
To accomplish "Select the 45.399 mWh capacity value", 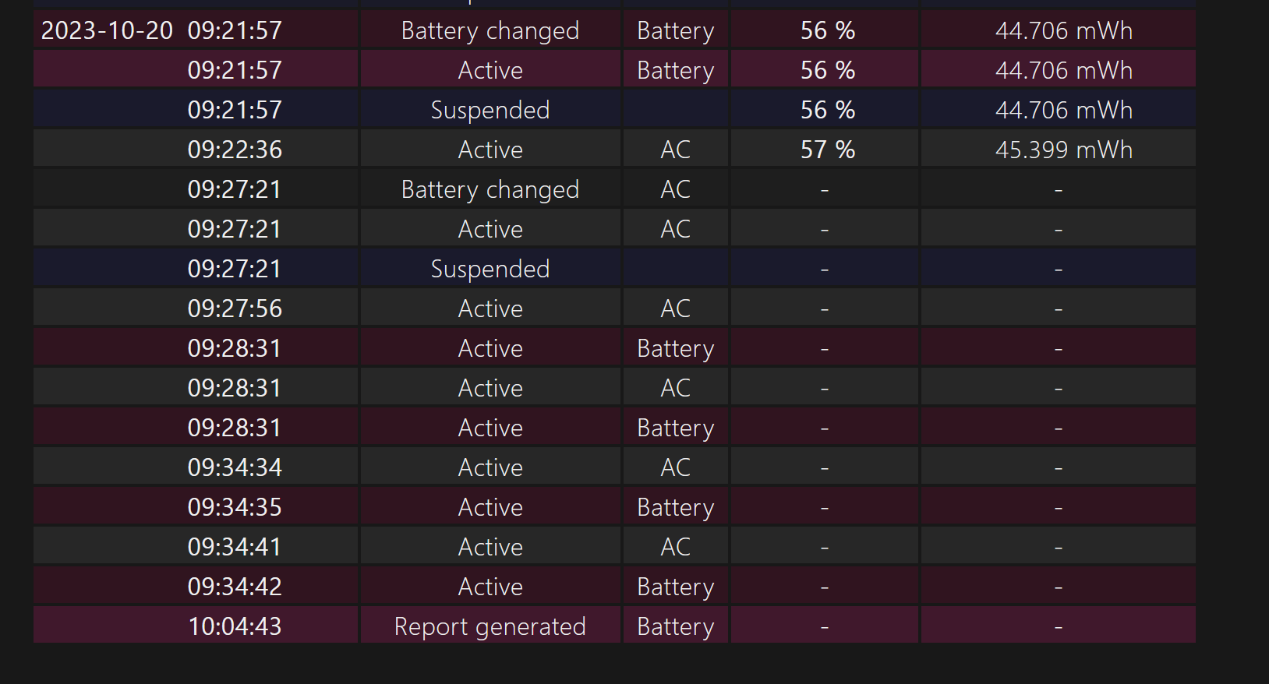I will pos(1064,150).
